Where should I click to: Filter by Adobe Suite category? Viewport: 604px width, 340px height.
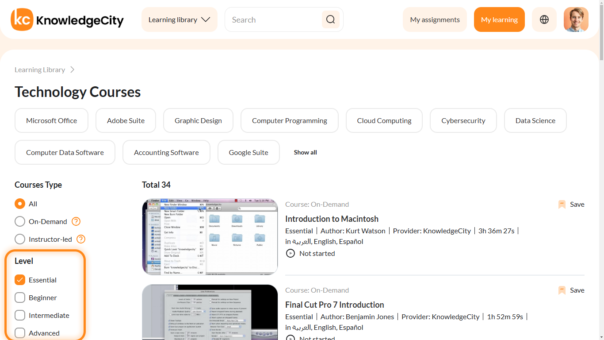[x=126, y=120]
